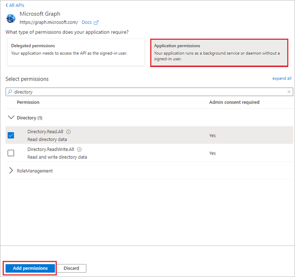Click the https://graph.microsoft.com/ URL text
The width and height of the screenshot is (295, 277).
click(49, 22)
